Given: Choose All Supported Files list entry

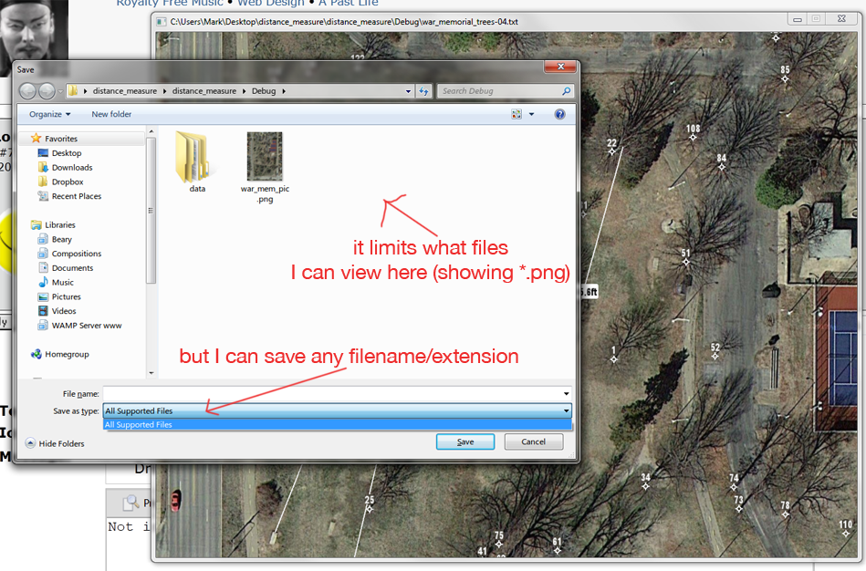Looking at the screenshot, I should point(338,425).
